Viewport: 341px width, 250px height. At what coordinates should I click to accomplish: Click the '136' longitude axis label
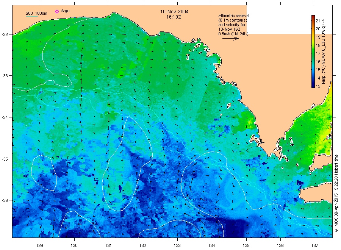click(x=280, y=245)
